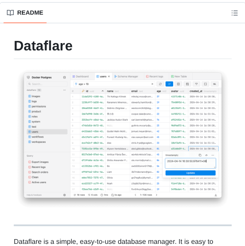
Task: Click the age column header
Action: (x=162, y=91)
